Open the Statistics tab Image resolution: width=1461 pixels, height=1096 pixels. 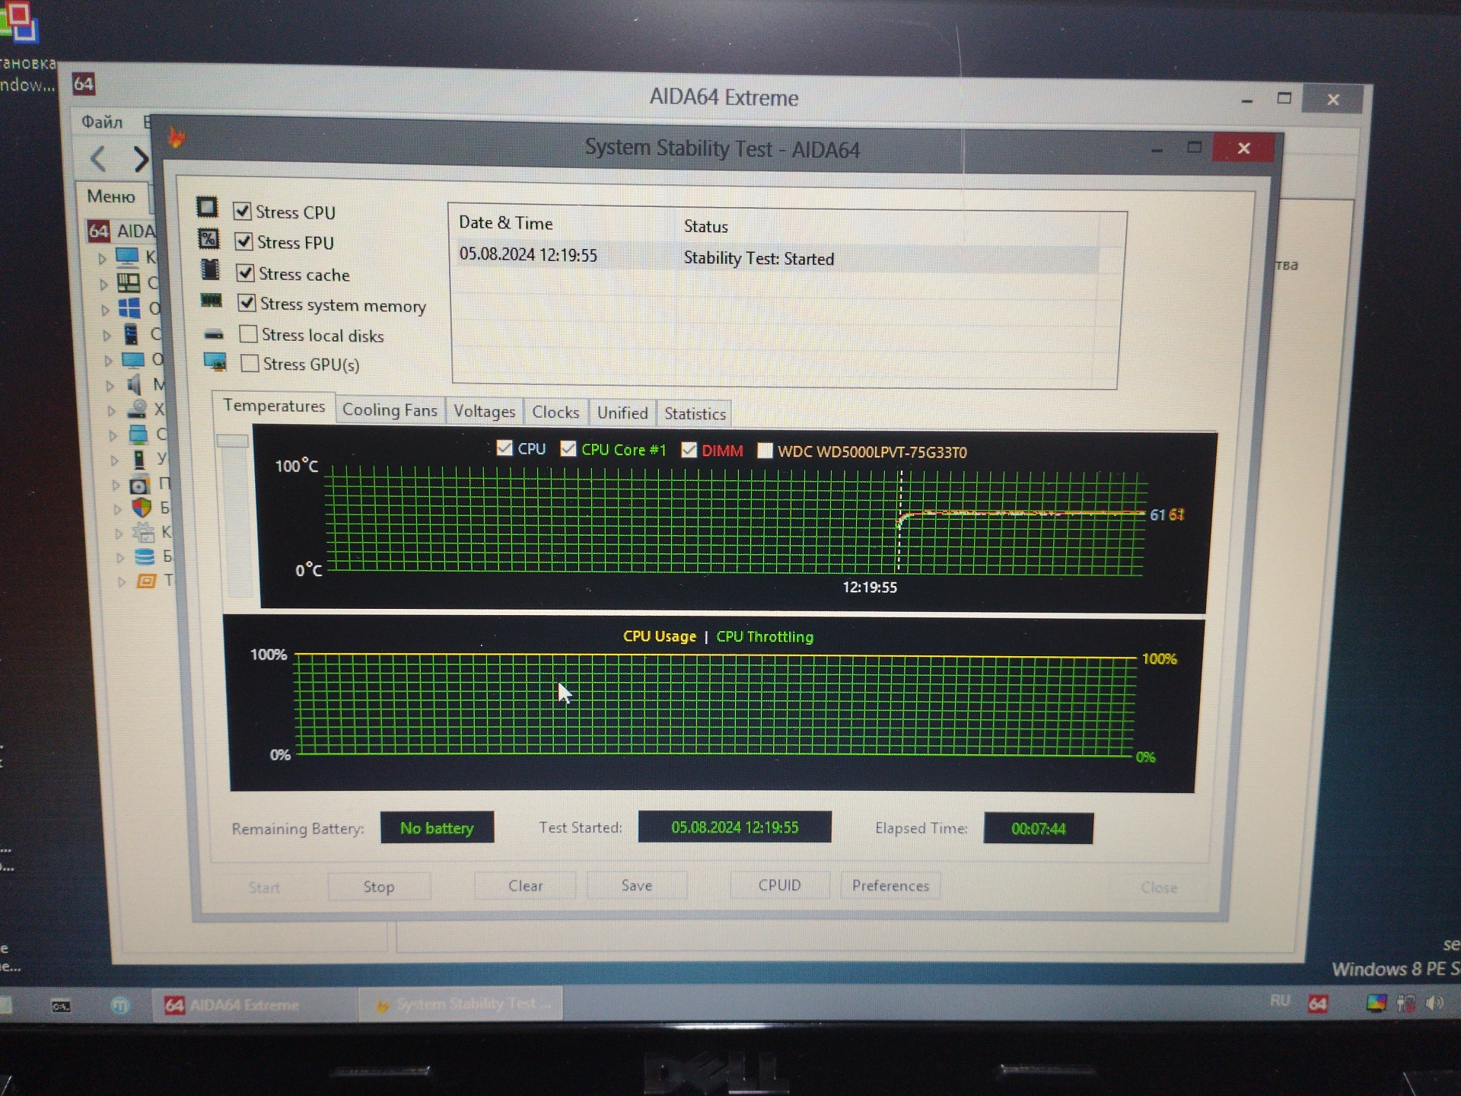click(695, 414)
